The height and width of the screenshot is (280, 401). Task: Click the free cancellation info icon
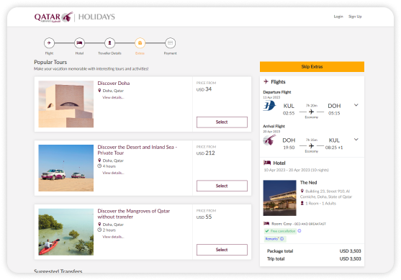pos(299,231)
